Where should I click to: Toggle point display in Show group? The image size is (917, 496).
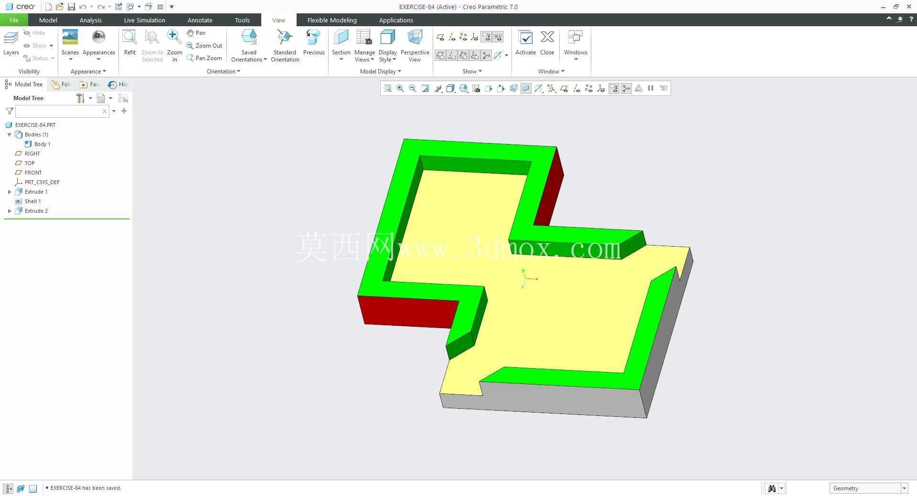tap(463, 37)
